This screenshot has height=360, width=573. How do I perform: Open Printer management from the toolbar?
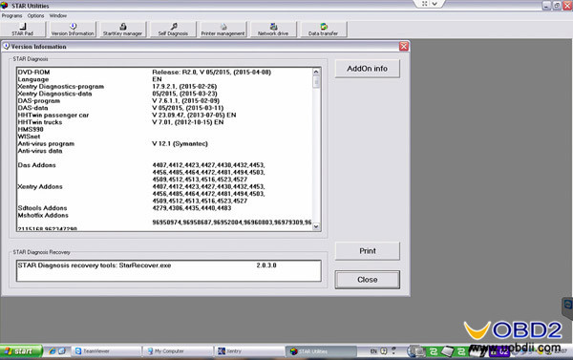(x=223, y=30)
